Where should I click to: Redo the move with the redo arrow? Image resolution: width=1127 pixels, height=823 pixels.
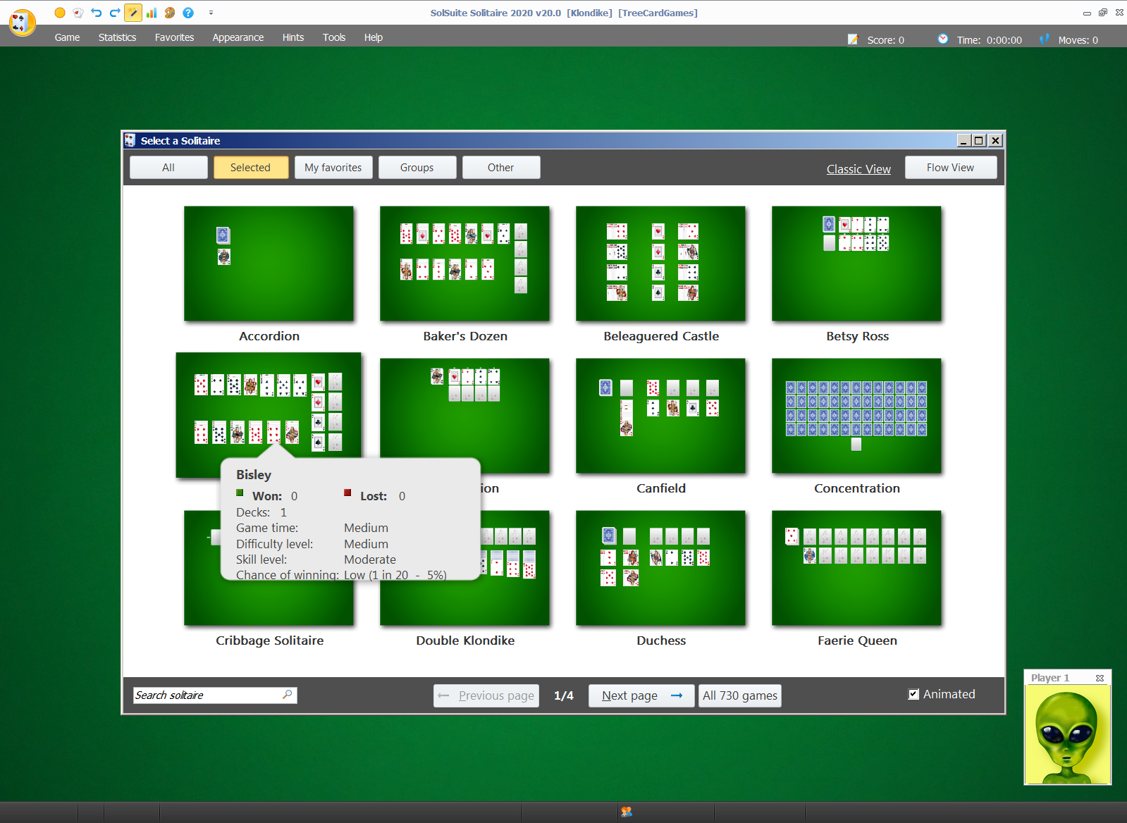click(x=115, y=13)
